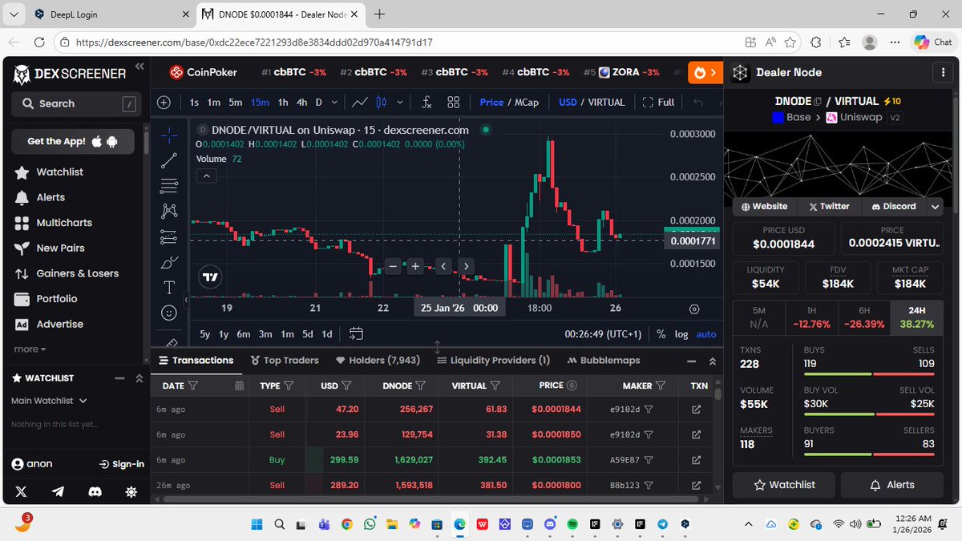962x541 pixels.
Task: Switch chart to Price mode
Action: coord(491,103)
